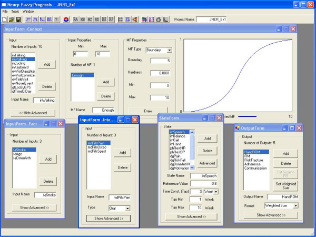
Task: Click the Draw button in MF Properties
Action: pos(148,111)
